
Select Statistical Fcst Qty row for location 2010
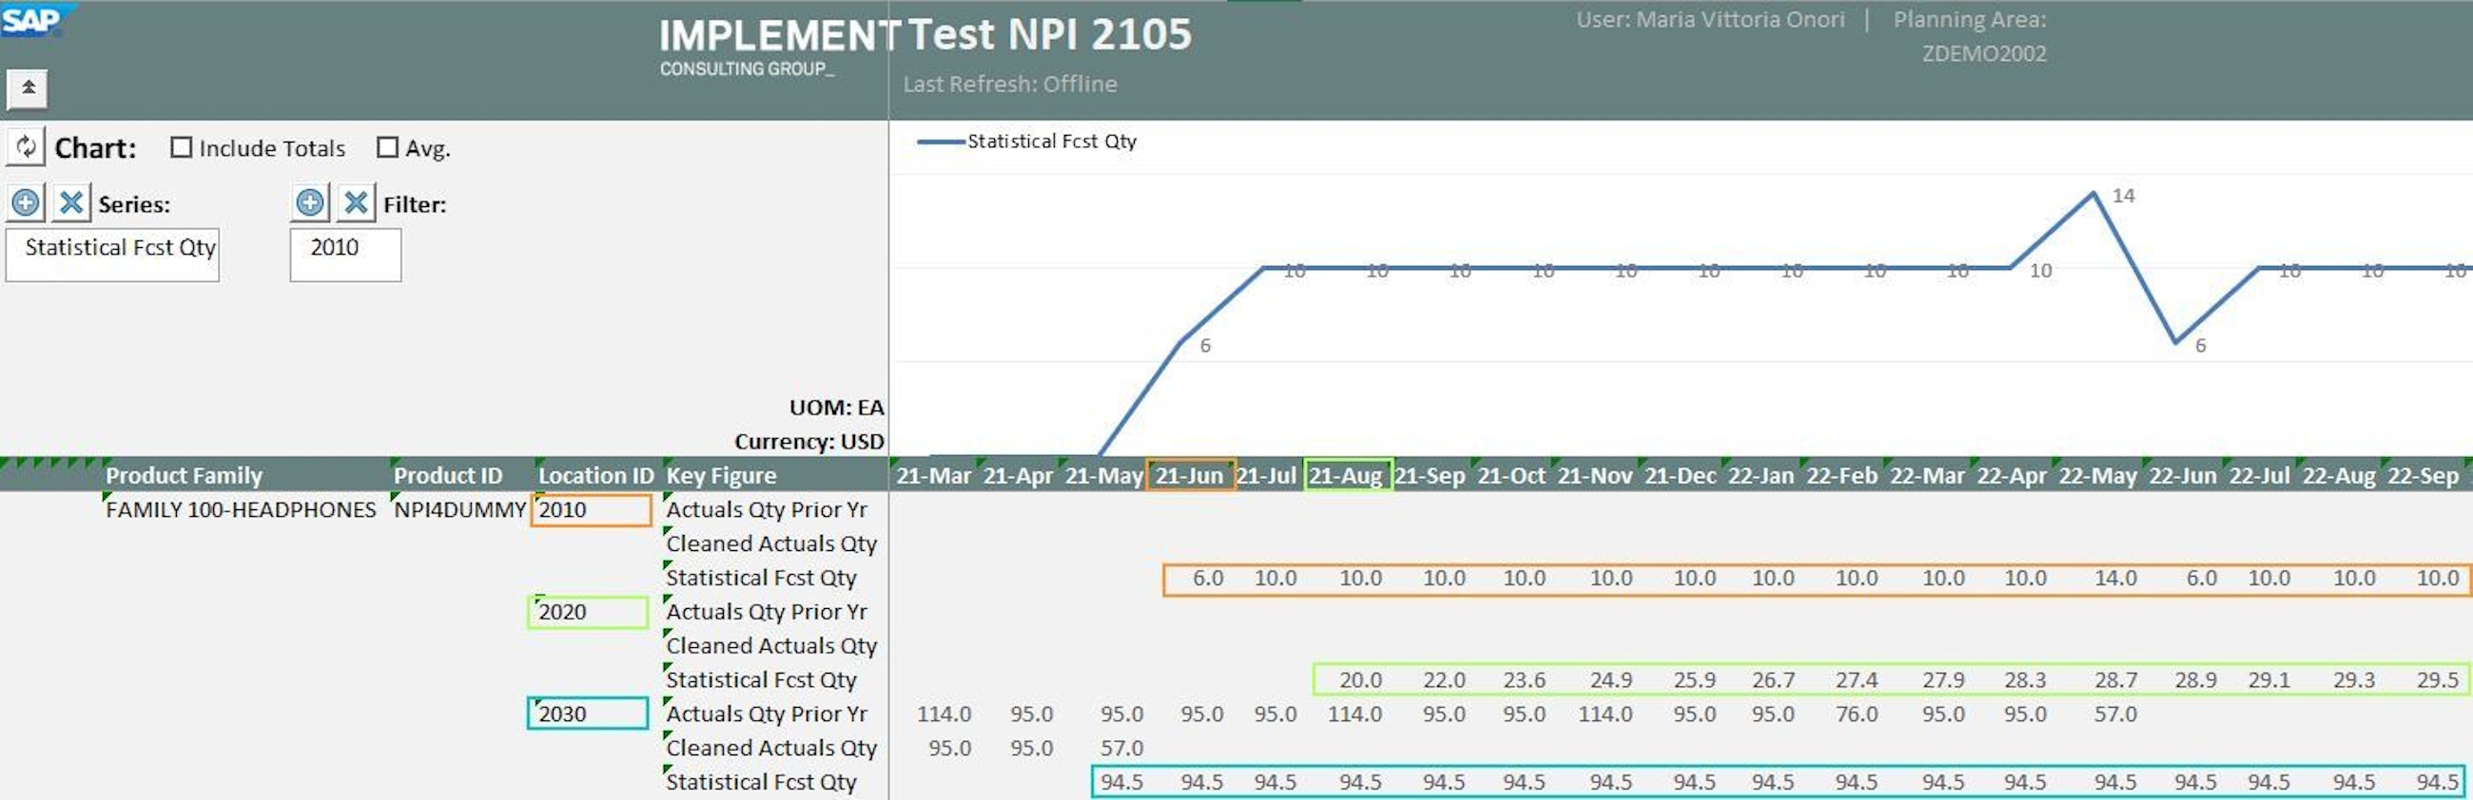pyautogui.click(x=760, y=578)
